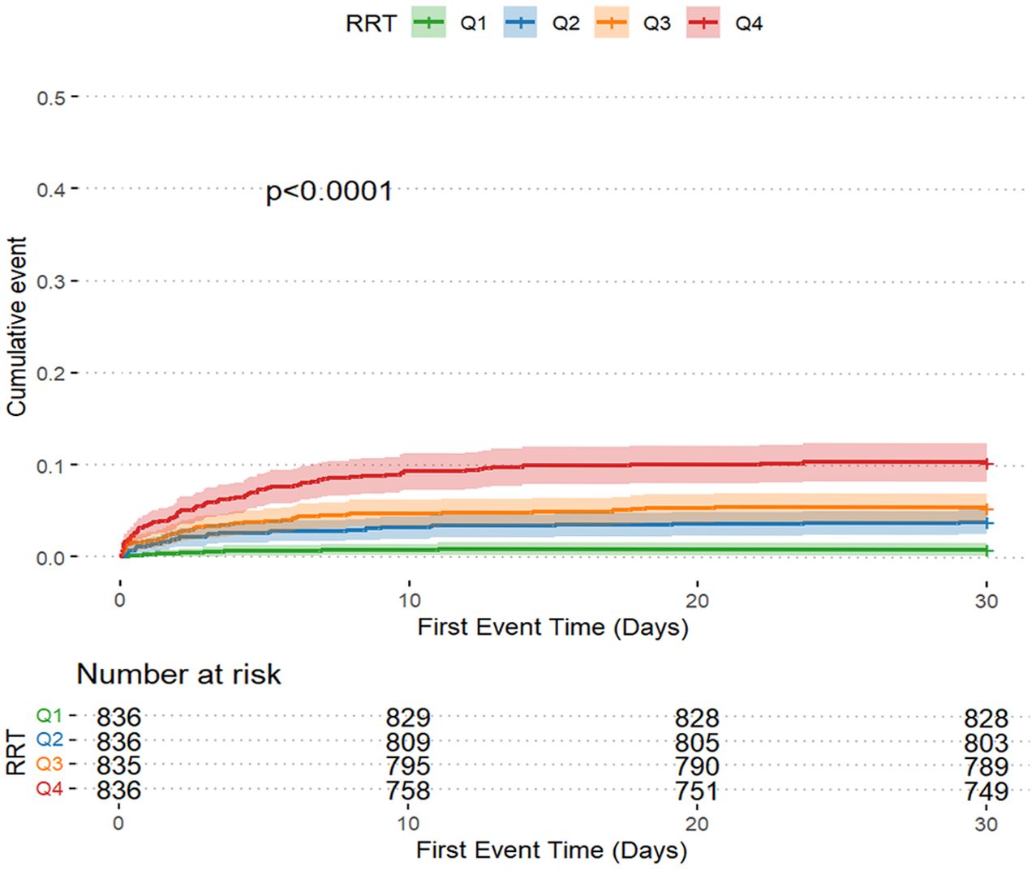Click Q3 row value 835
Screen dimensions: 1036x870
(x=118, y=765)
